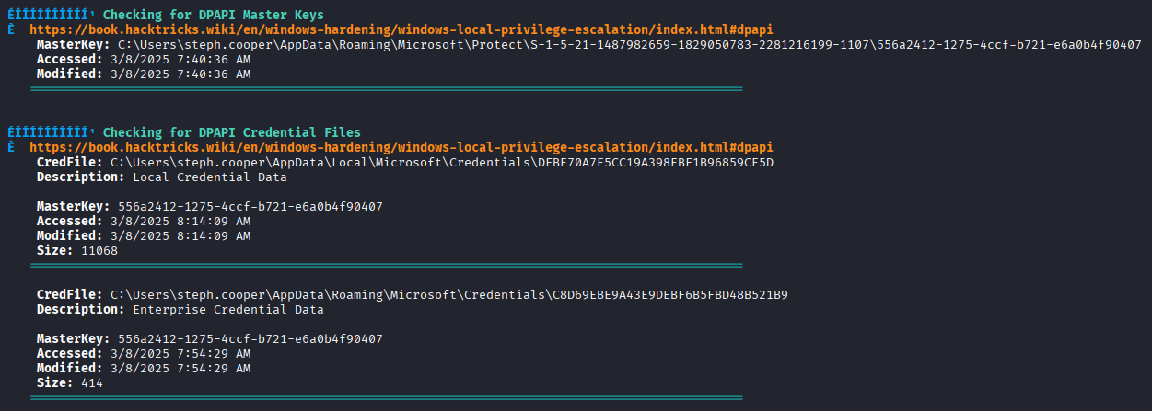Click the MasterKey GUID above Accessed 7:54:29 AM
Screen dimensions: 1152x411
tap(250, 338)
